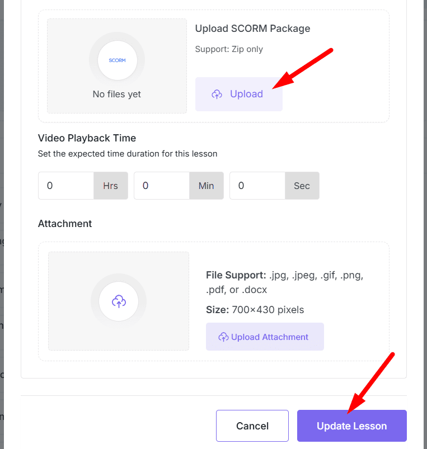Click the 'Min' suffix label
Screen dimensions: 427x449
206,185
